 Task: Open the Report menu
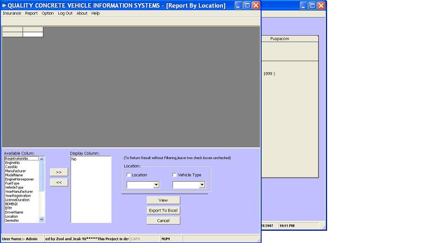(31, 13)
